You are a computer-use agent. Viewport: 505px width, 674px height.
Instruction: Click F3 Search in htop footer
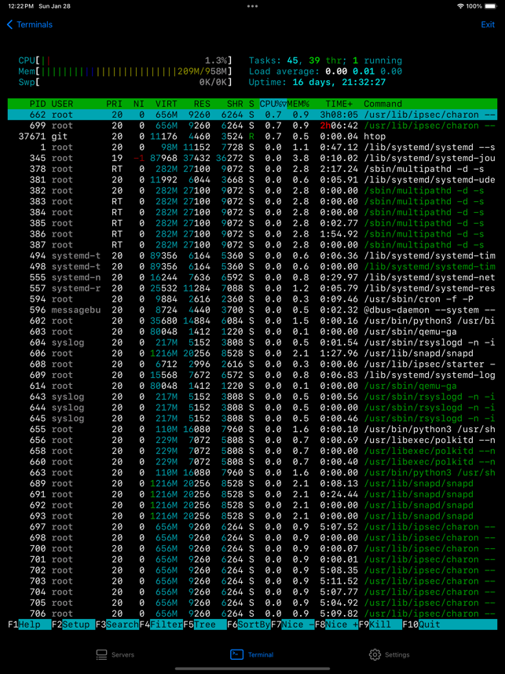point(117,625)
